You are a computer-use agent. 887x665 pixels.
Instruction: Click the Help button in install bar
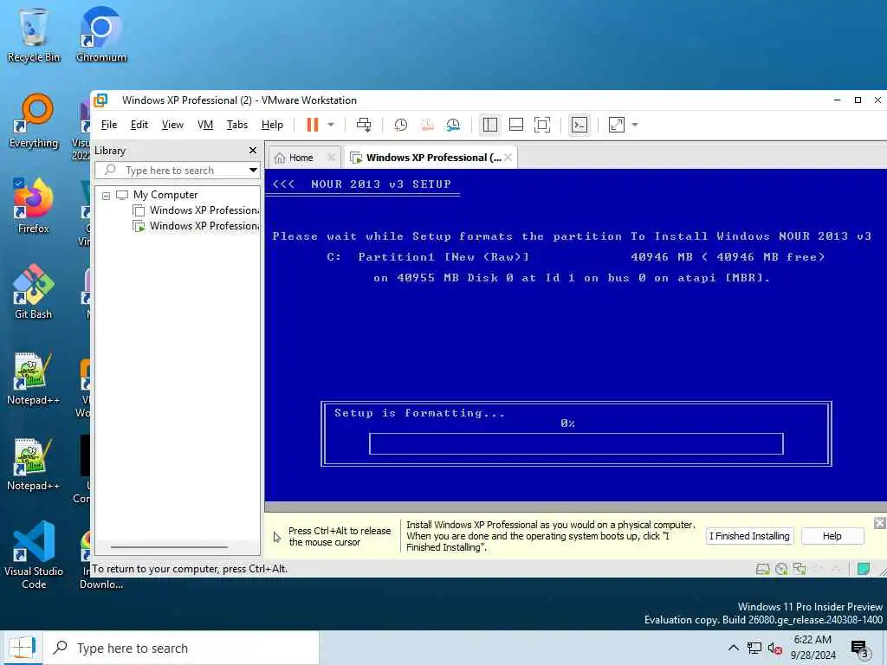832,536
